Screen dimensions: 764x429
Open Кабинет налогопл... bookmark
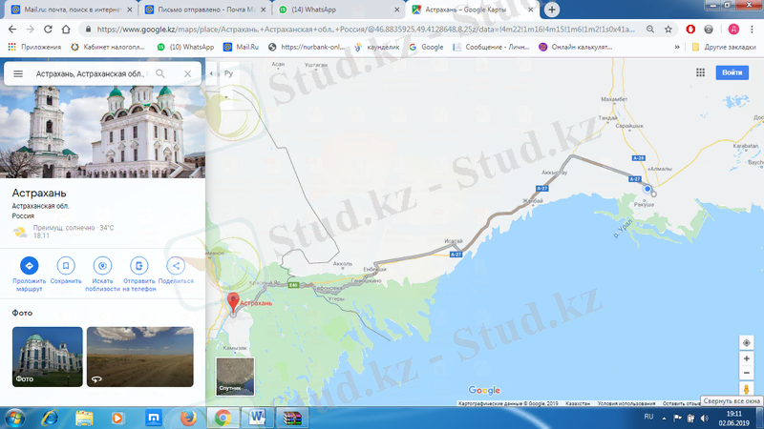pos(108,47)
